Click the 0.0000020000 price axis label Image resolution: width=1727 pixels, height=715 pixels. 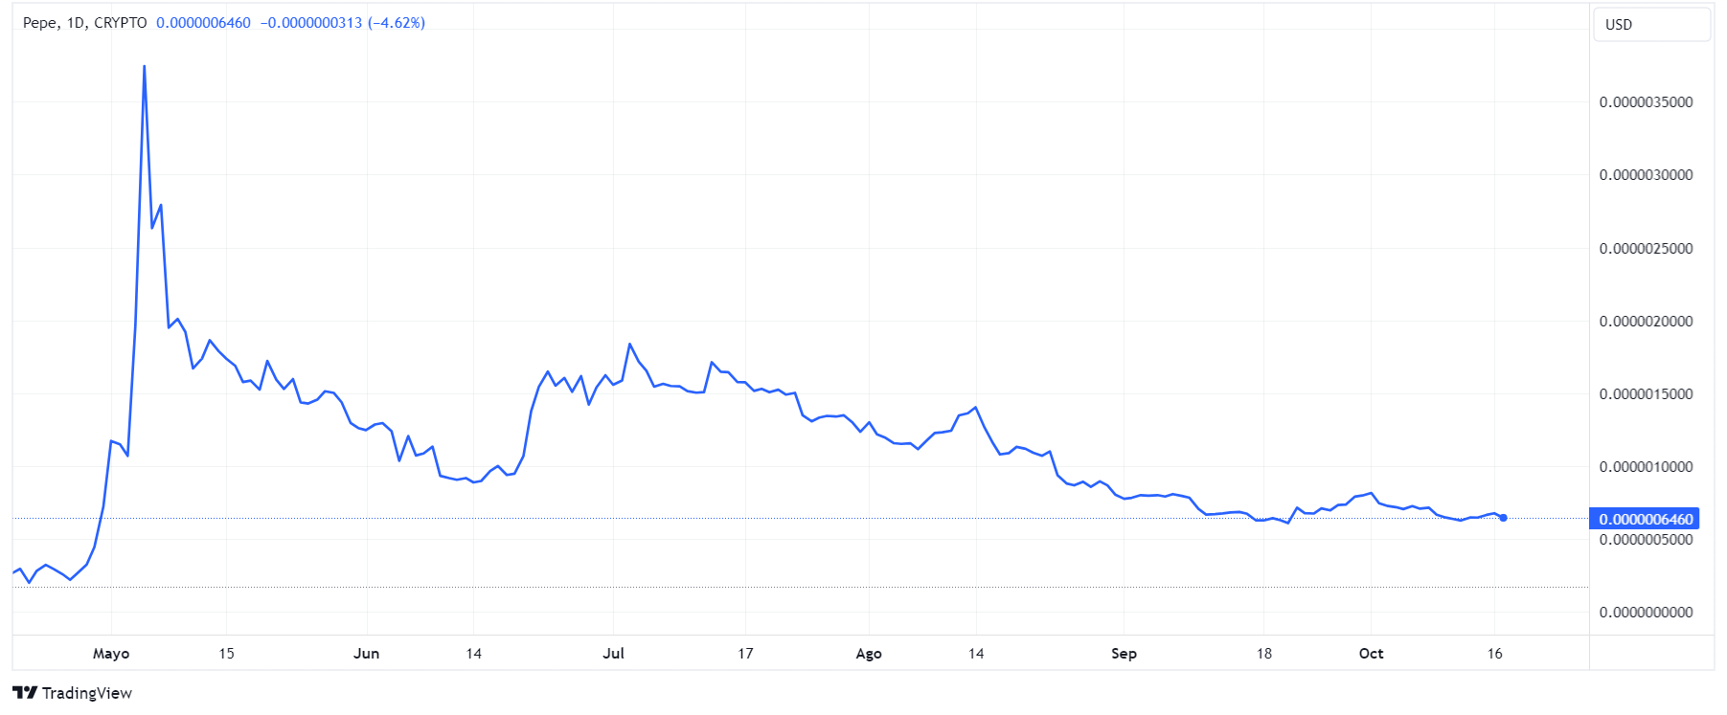(x=1646, y=322)
